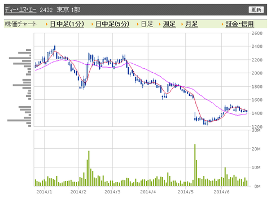This screenshot has width=271, height=203.
Task: Click orange arrow before 週足
Action: (160, 24)
